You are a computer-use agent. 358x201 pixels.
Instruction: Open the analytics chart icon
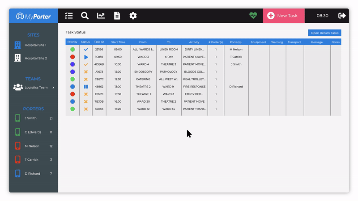click(101, 16)
